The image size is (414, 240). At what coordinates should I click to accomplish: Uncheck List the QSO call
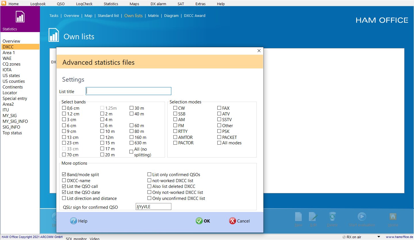[64, 186]
